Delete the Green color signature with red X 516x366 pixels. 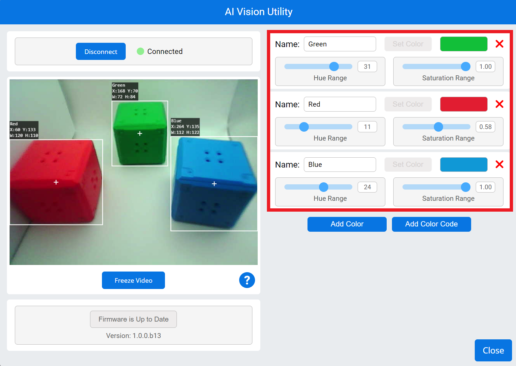click(499, 44)
